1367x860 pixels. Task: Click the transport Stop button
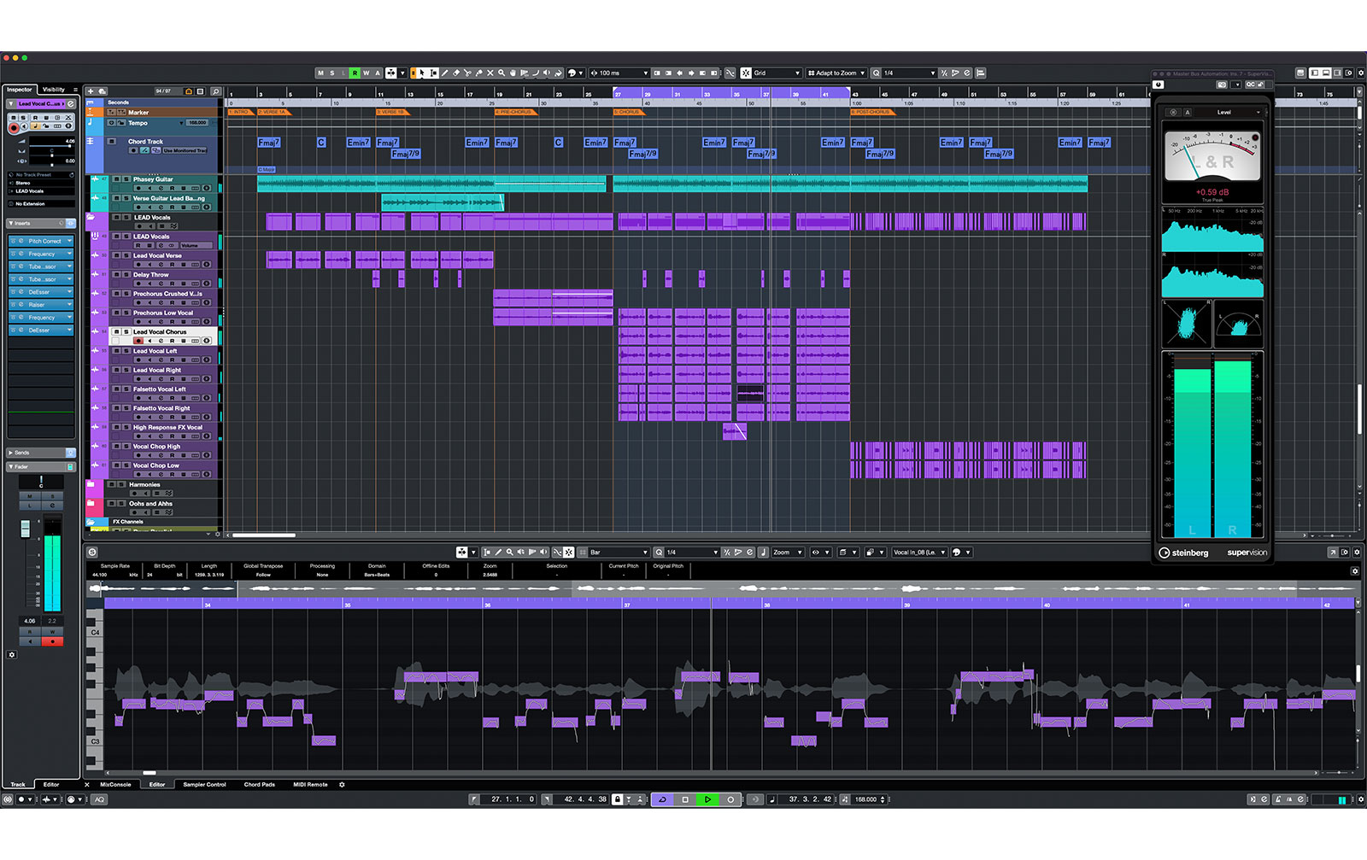coord(685,799)
